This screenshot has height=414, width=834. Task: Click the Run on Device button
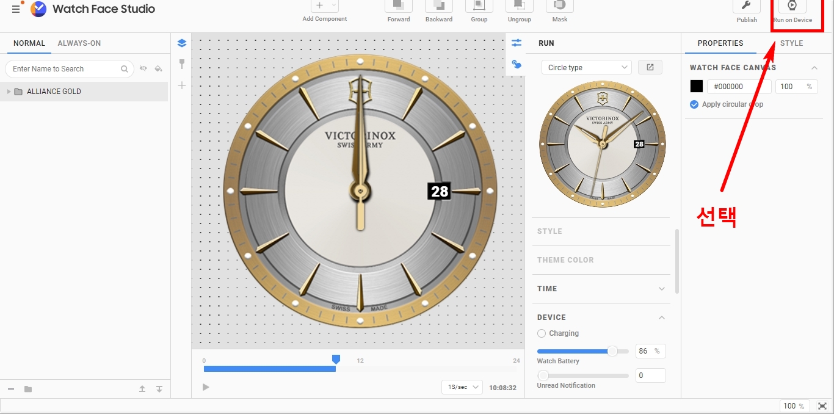point(792,6)
